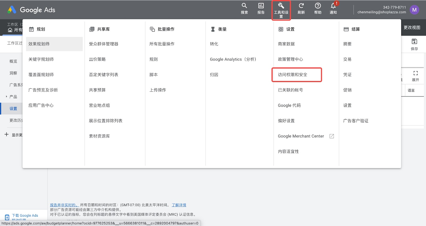This screenshot has height=226, width=426.
Task: Open 设置 in the 结算 column
Action: click(x=347, y=105)
